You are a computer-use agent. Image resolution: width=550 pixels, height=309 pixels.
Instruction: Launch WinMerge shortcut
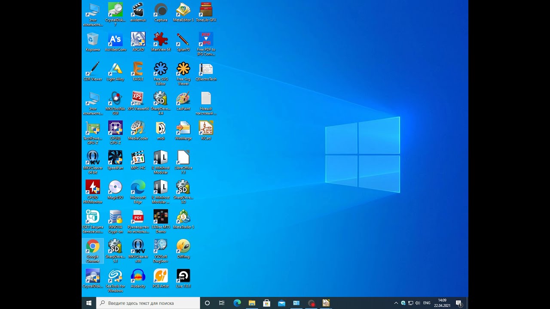pos(183,131)
